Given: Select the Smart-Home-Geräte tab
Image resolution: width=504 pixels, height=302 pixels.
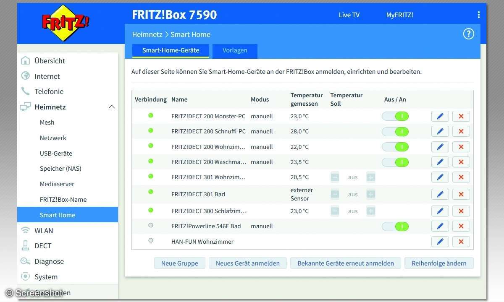Looking at the screenshot, I should [x=171, y=50].
